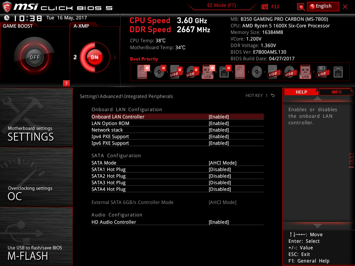Close the BIOS with the red X
Image resolution: width=355 pixels, height=266 pixels.
pyautogui.click(x=345, y=7)
